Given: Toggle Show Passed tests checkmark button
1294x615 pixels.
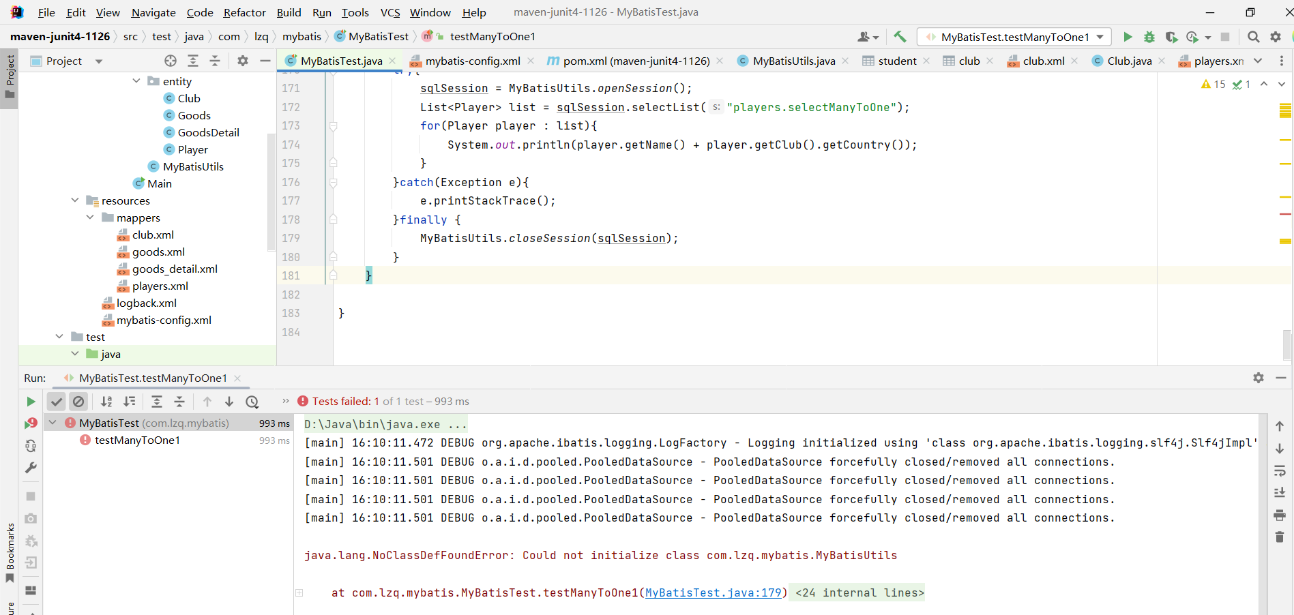Looking at the screenshot, I should click(57, 402).
